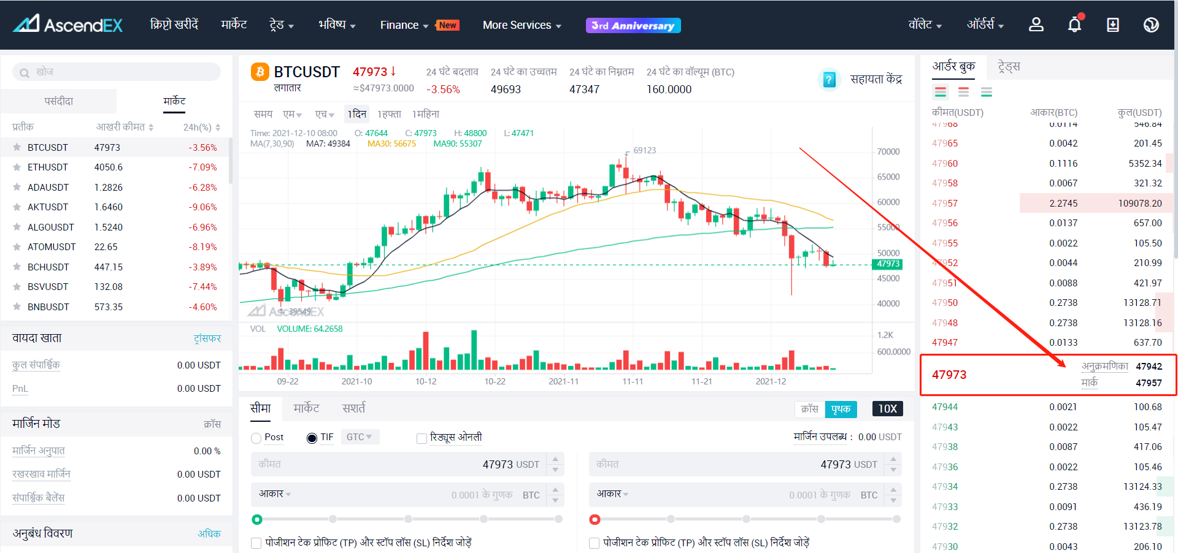The height and width of the screenshot is (553, 1178).
Task: Toggle favorite star for ATOMUSDT
Action: pos(17,246)
